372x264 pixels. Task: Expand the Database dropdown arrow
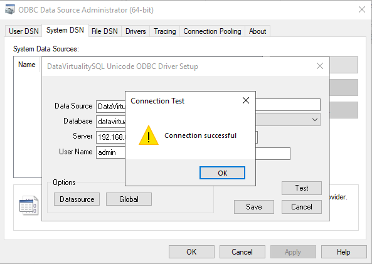314,120
